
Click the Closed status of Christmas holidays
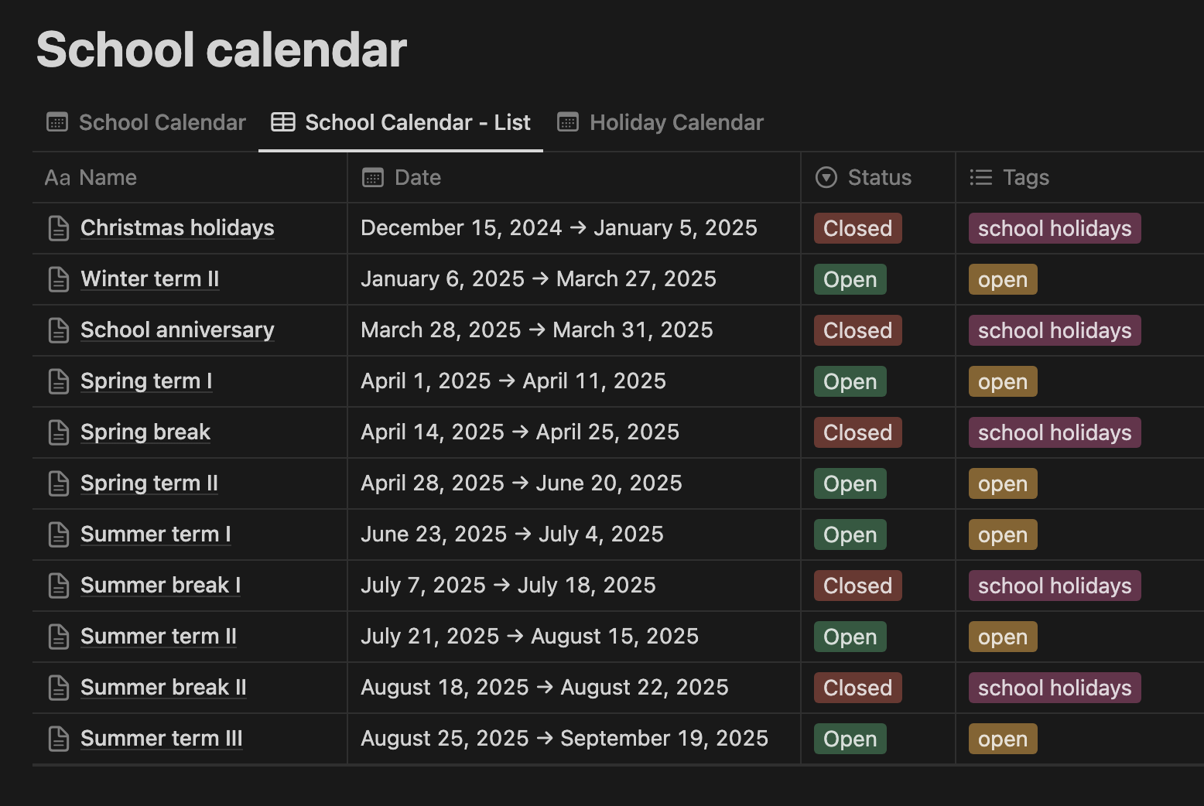click(x=857, y=228)
